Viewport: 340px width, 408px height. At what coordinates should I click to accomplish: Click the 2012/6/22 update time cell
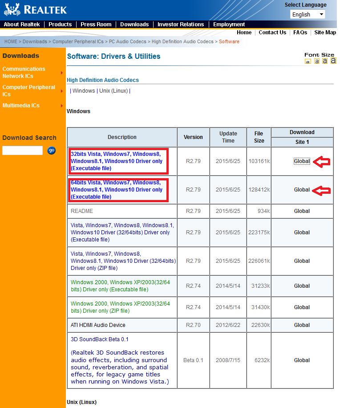click(x=228, y=325)
